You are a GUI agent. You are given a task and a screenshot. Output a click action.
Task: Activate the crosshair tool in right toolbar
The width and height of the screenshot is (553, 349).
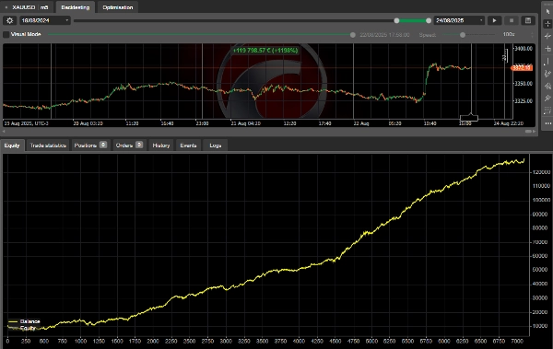pyautogui.click(x=547, y=23)
